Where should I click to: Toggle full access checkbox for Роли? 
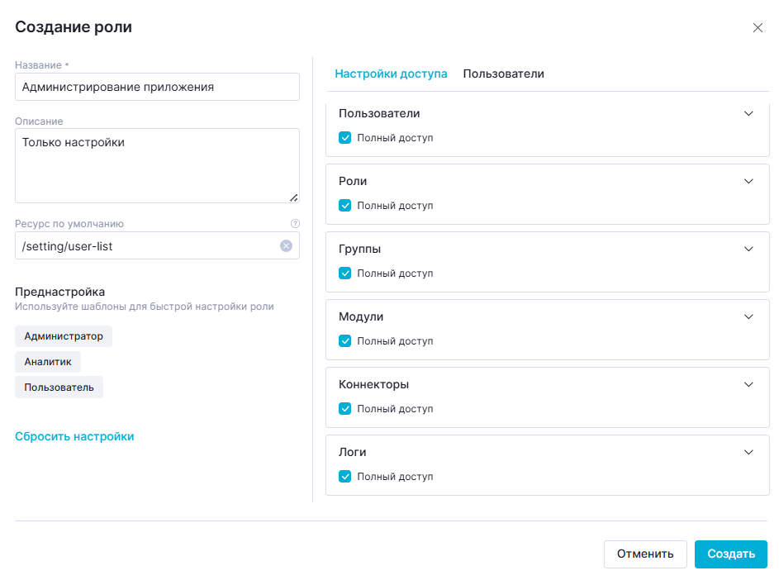tap(345, 206)
